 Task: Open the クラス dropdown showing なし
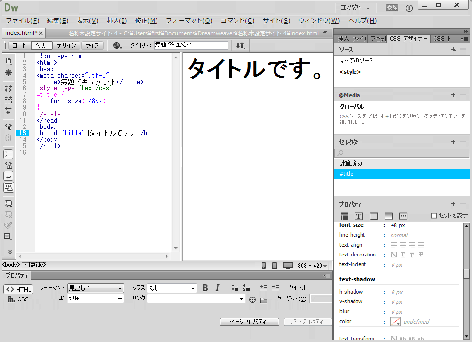172,288
